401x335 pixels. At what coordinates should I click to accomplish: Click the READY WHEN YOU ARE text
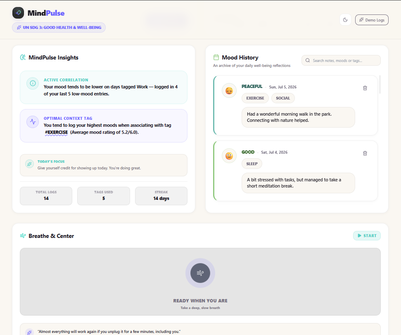(200, 301)
